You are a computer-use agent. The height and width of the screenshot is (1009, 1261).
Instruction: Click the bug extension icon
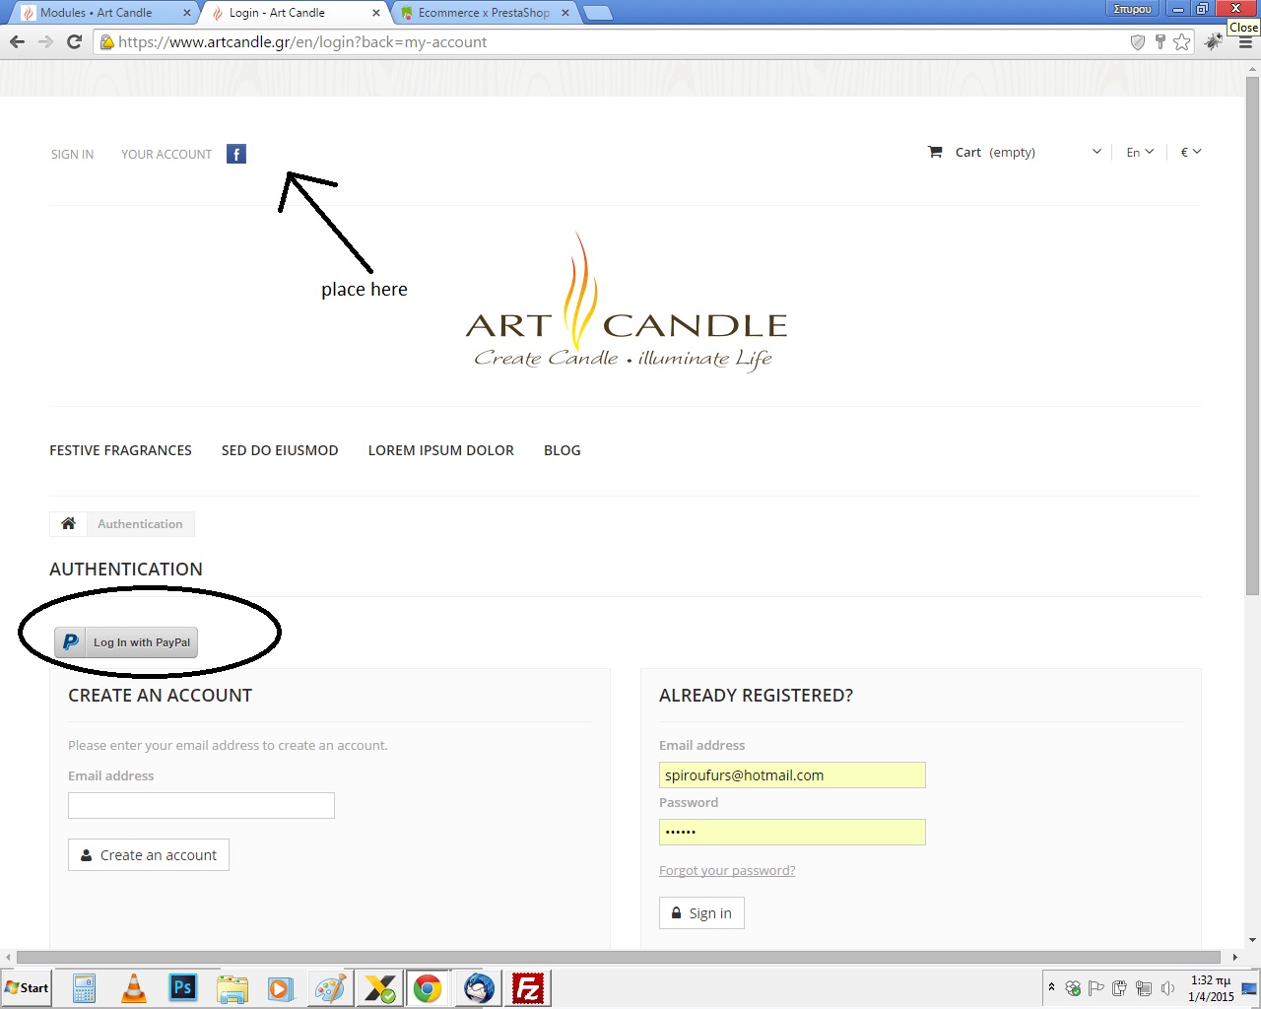click(1214, 41)
